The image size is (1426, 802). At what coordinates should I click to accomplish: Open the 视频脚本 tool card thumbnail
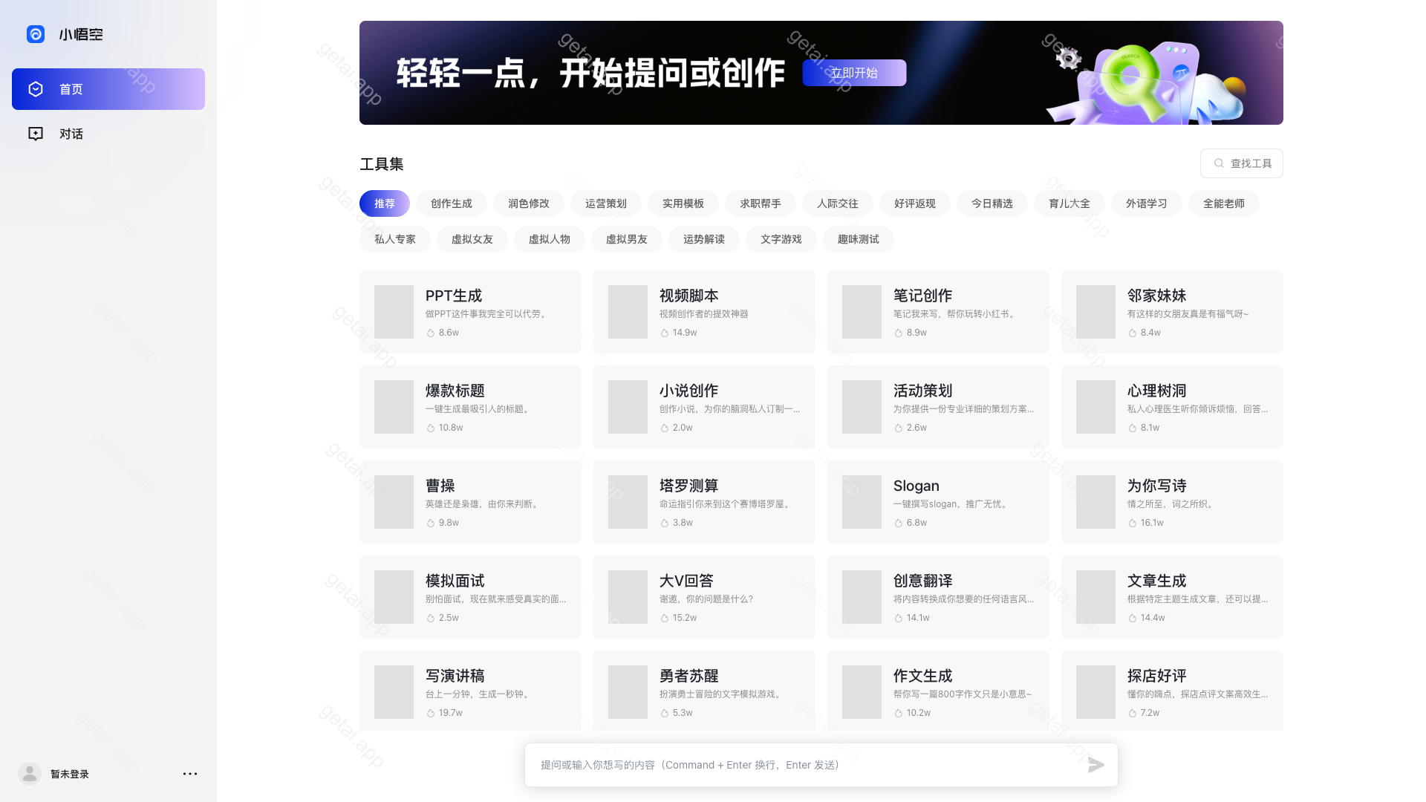click(x=628, y=312)
